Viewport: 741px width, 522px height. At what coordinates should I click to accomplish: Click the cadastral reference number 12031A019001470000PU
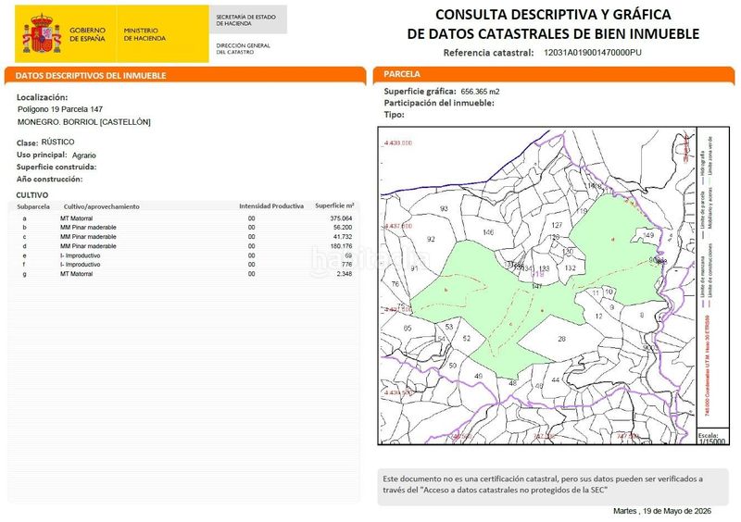coord(593,53)
